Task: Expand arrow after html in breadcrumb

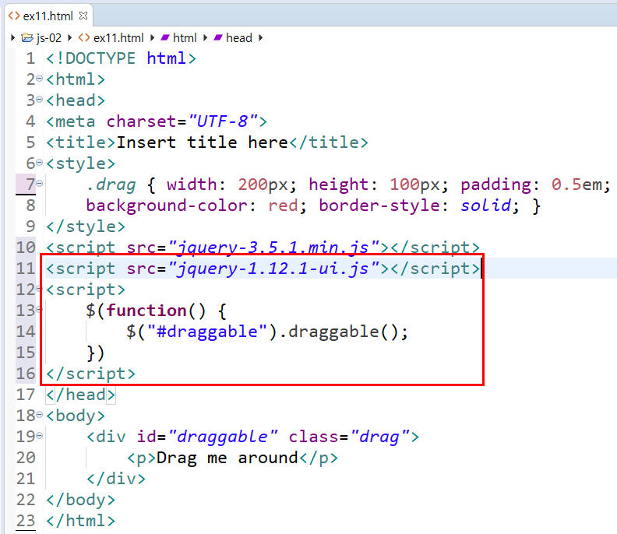Action: pyautogui.click(x=205, y=37)
